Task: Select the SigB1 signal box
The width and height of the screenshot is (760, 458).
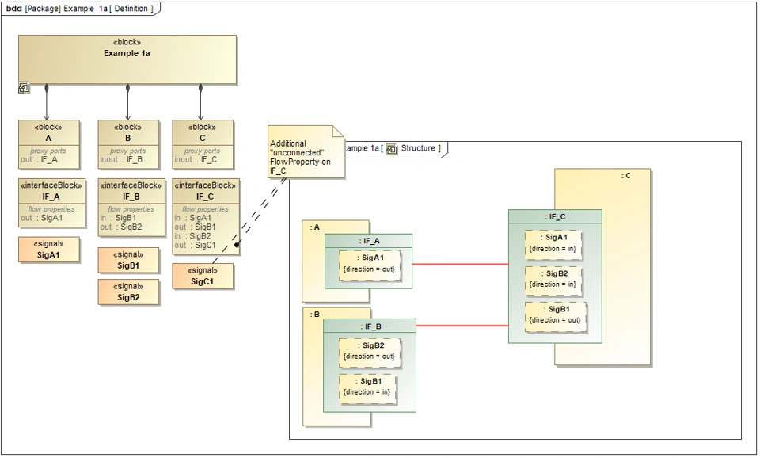Action: point(128,260)
